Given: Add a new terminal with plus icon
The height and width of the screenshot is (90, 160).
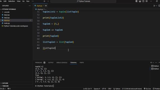Looking at the screenshot, I should (x=151, y=62).
